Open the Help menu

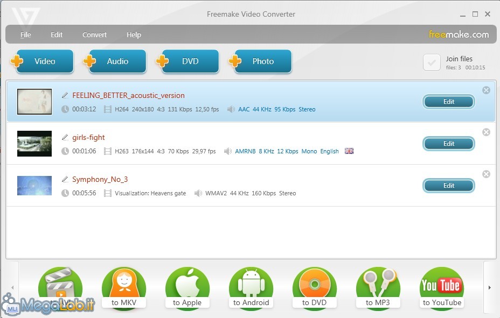[134, 34]
